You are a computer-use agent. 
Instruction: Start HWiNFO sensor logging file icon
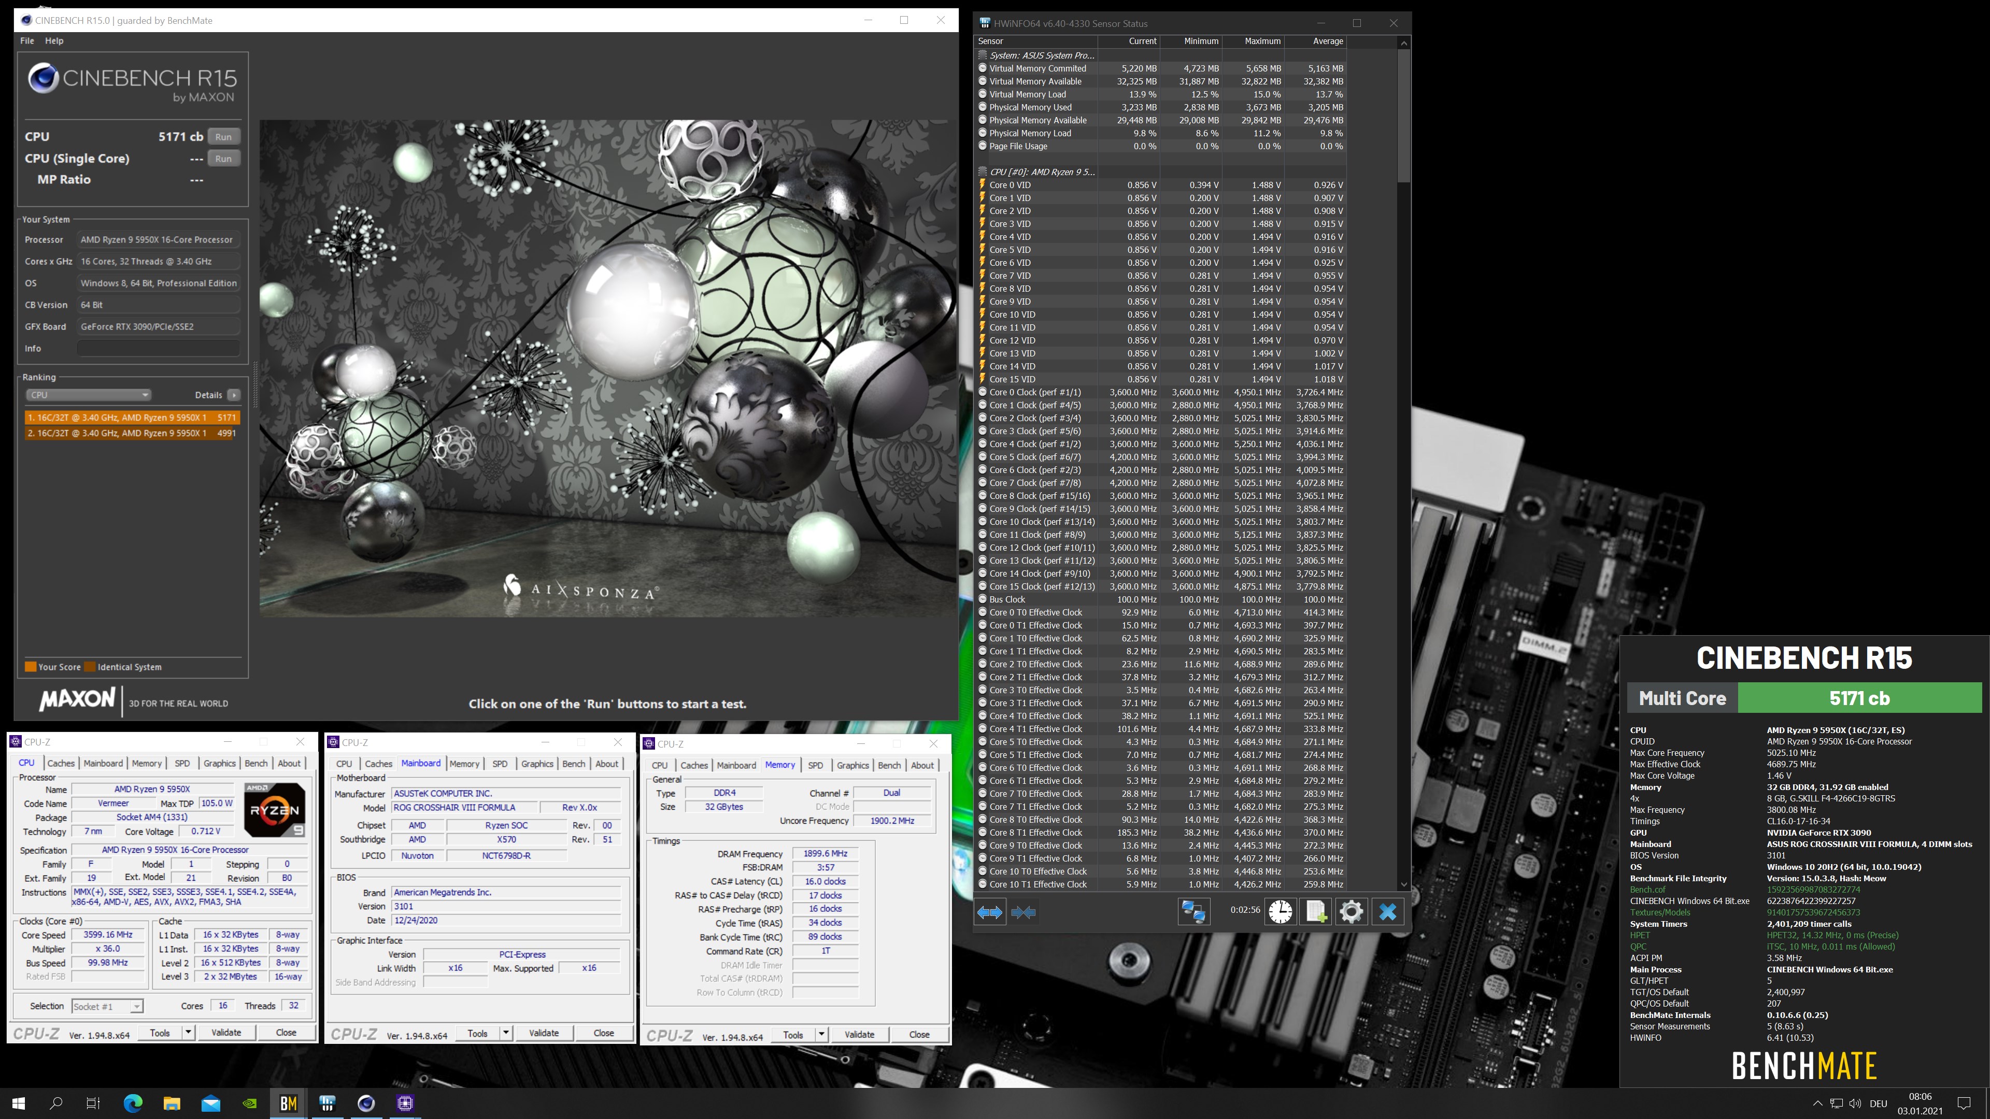pos(1316,912)
